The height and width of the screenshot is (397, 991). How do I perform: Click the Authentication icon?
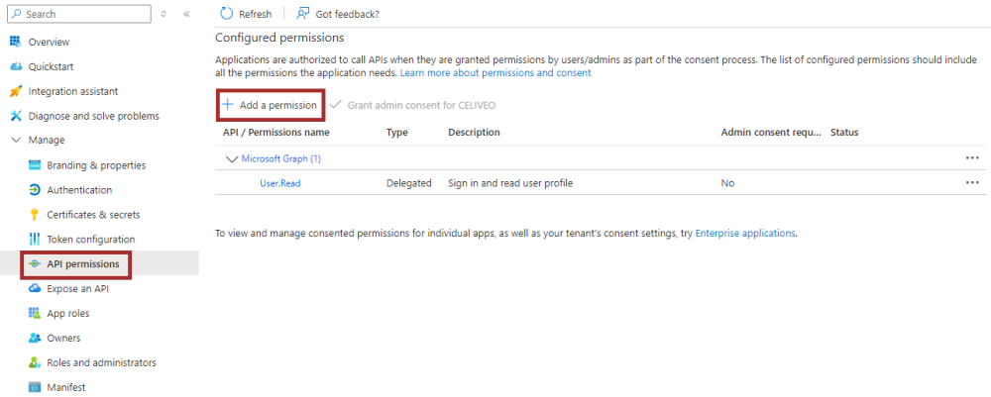pyautogui.click(x=35, y=190)
